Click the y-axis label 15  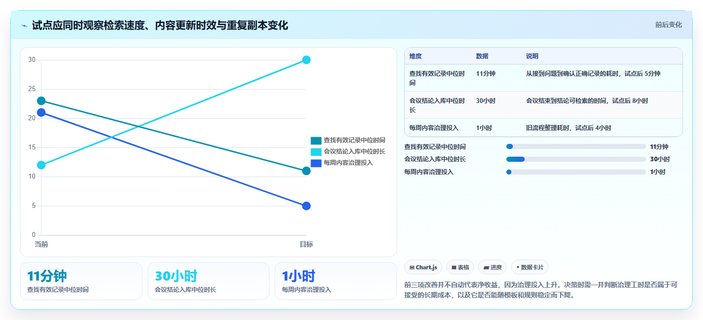32,147
